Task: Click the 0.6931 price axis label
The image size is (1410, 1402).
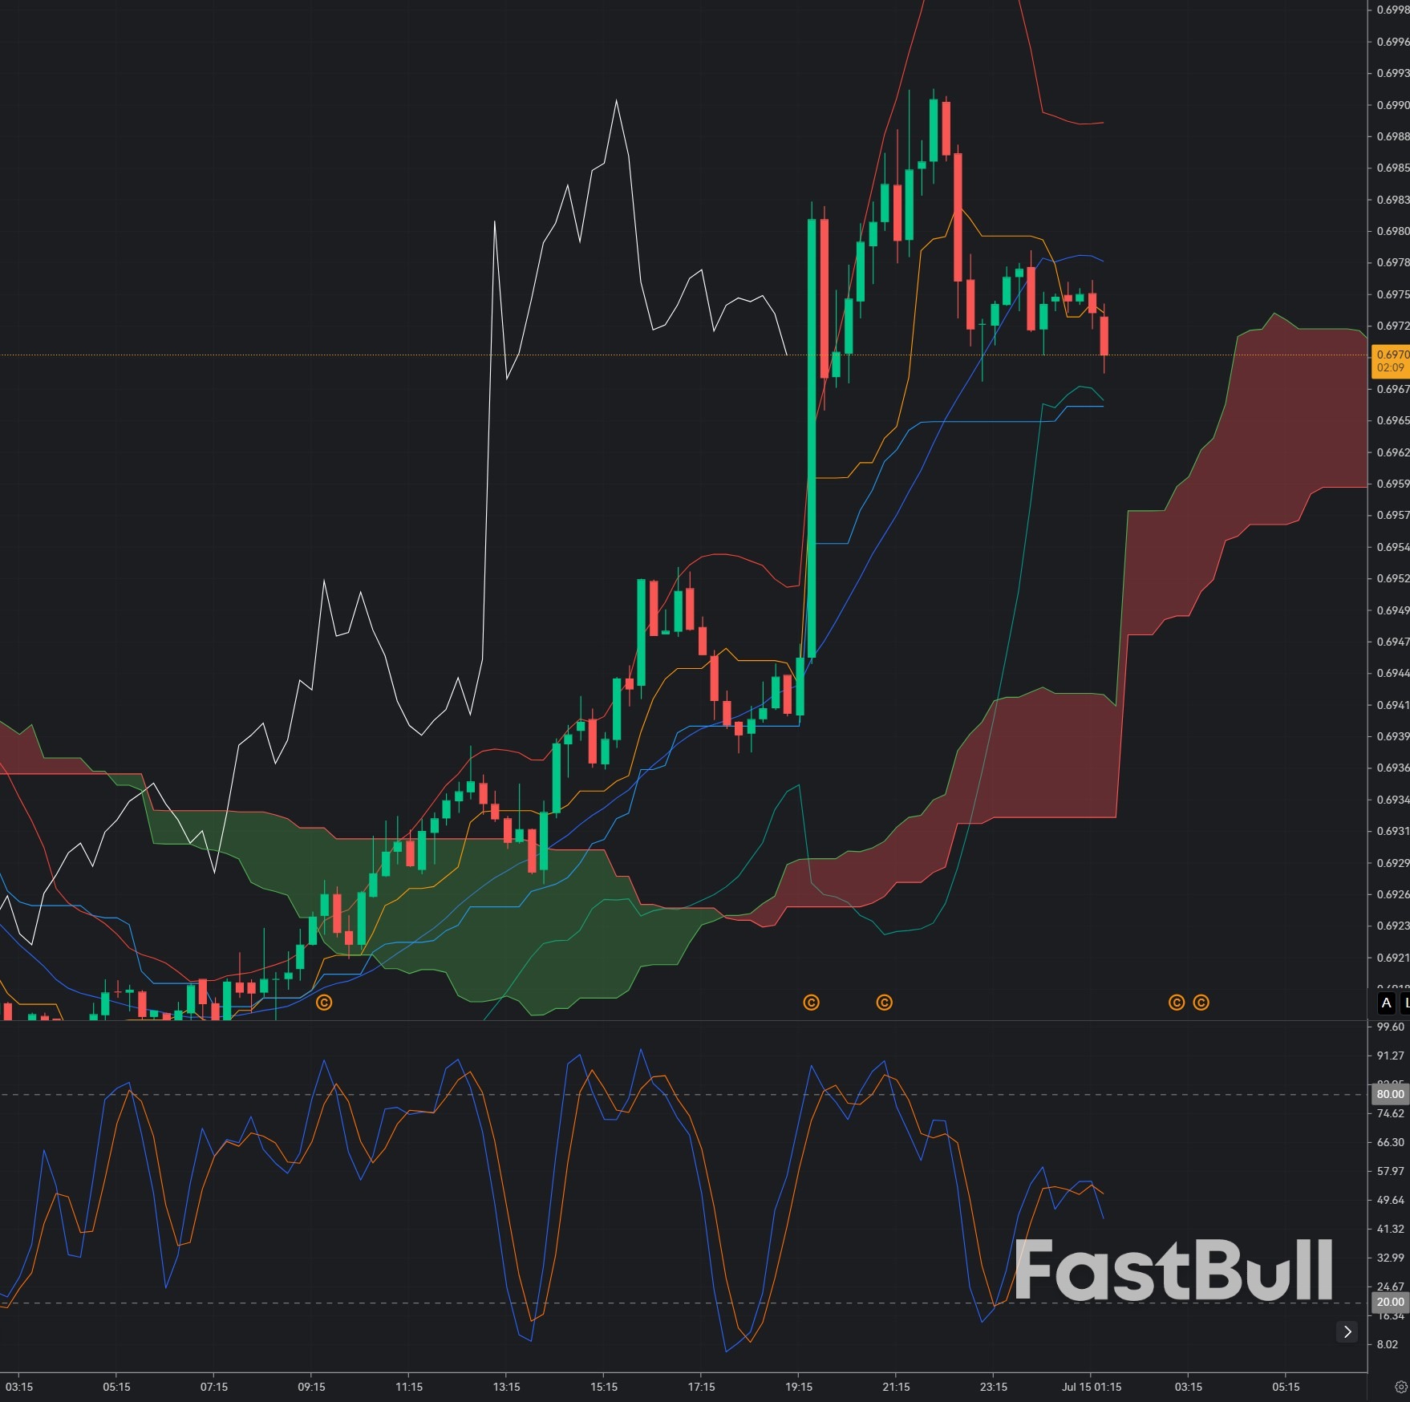Action: [1393, 831]
